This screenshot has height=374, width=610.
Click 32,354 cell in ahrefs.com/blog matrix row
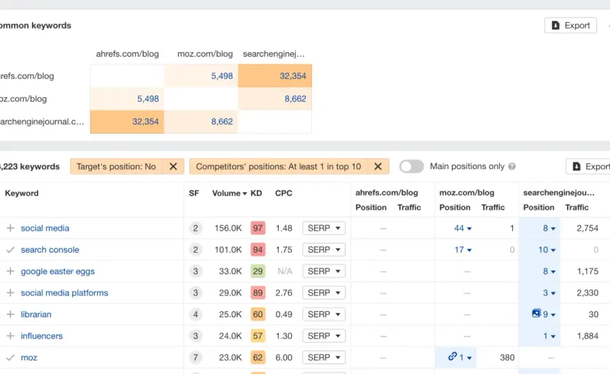[x=274, y=75]
